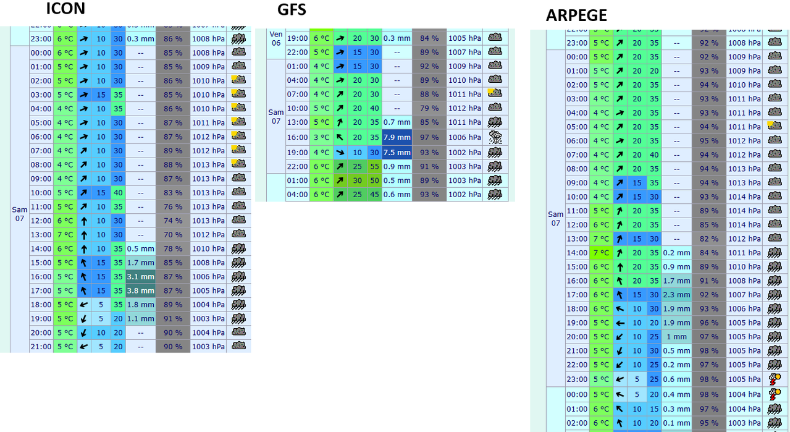The image size is (790, 432).
Task: Click the 21:00 time cell in ARPEGE table
Action: (x=577, y=350)
